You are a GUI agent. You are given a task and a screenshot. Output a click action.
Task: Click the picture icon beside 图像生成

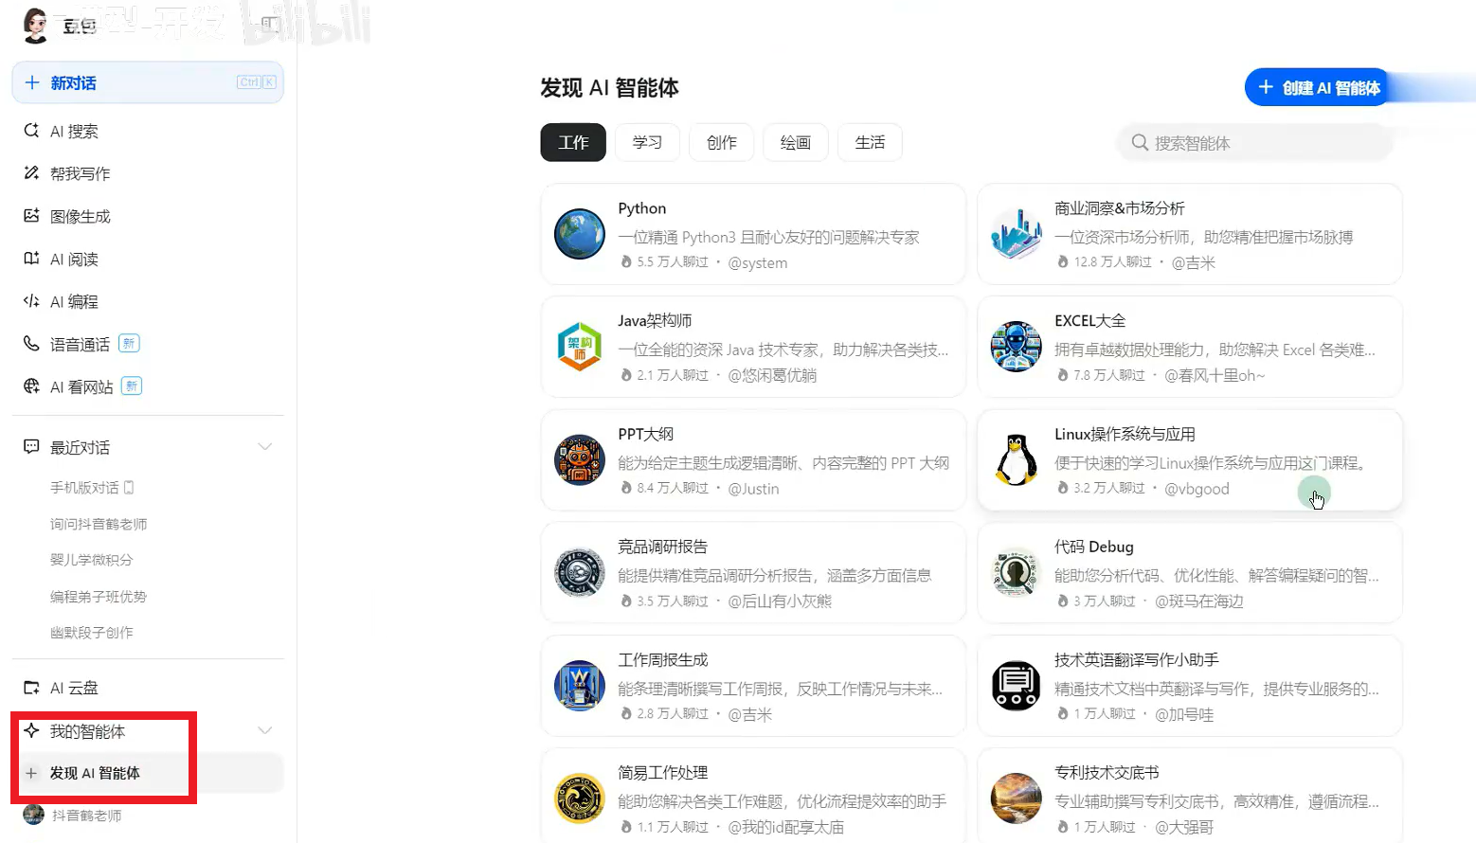[x=31, y=215]
